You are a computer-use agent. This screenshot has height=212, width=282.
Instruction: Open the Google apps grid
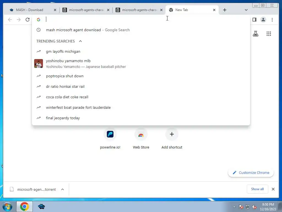point(269,33)
